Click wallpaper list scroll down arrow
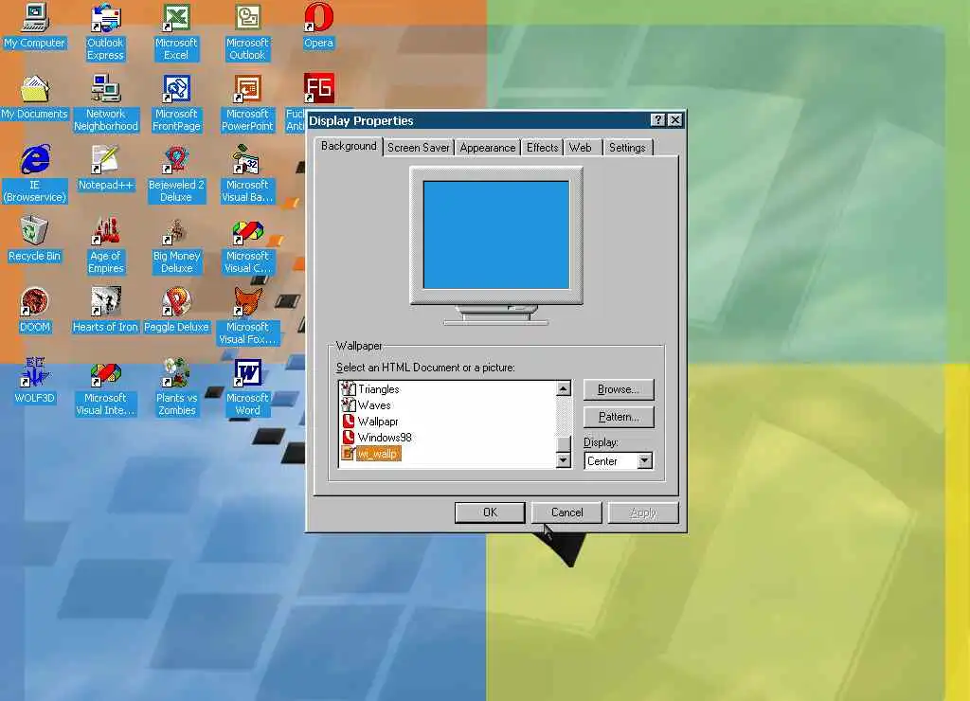Viewport: 970px width, 701px height. pos(563,459)
